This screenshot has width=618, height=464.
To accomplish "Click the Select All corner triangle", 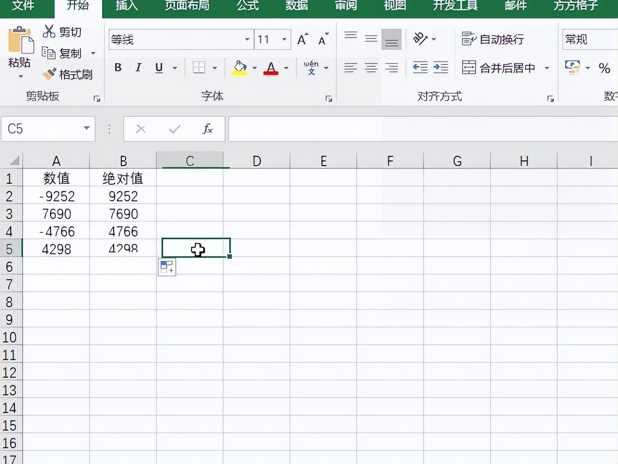I will pos(14,161).
